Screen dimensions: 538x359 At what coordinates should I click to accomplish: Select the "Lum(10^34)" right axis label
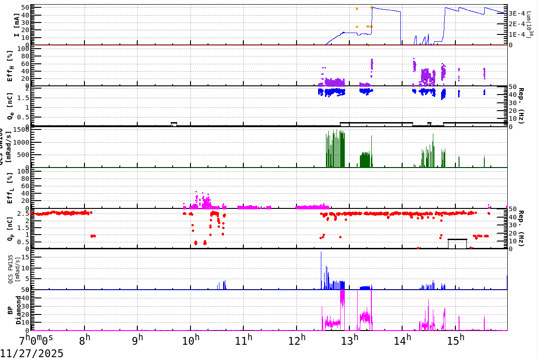530,24
